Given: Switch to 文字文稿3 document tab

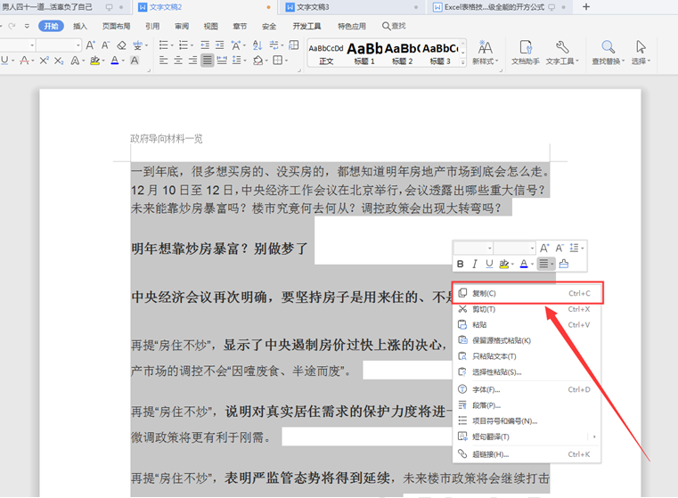Looking at the screenshot, I should pyautogui.click(x=352, y=7).
